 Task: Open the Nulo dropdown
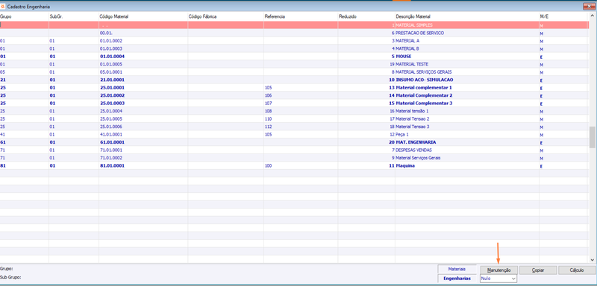[498, 279]
